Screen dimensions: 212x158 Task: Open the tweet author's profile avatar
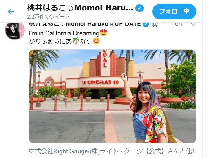15,31
